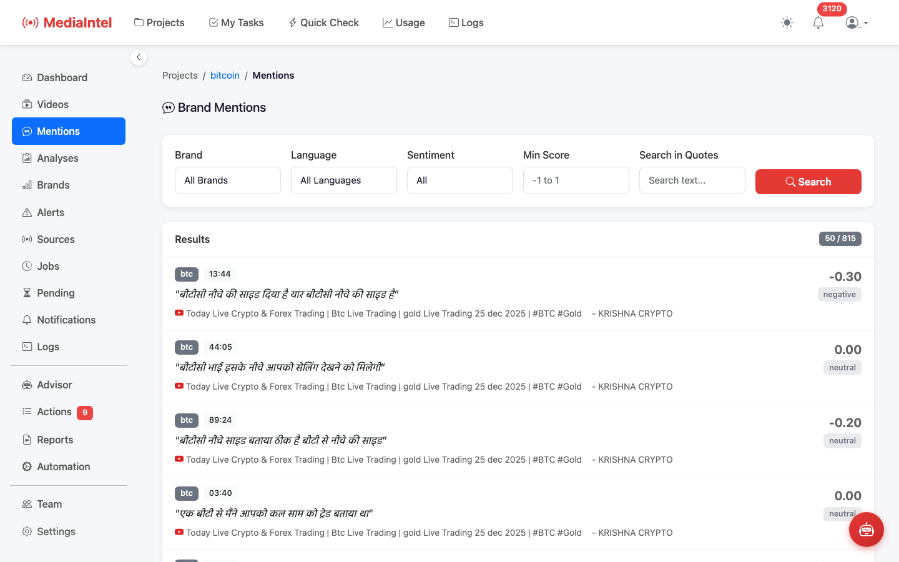Open the user account dropdown menu

pos(857,22)
